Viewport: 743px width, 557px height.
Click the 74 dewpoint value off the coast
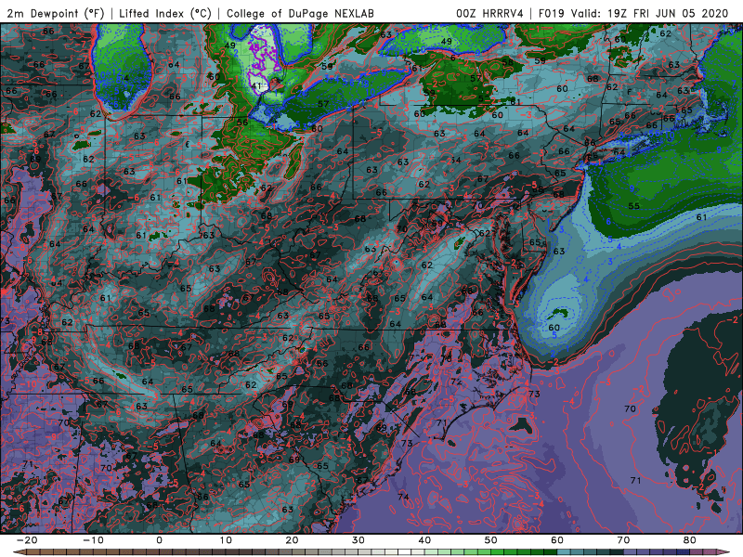coord(403,497)
